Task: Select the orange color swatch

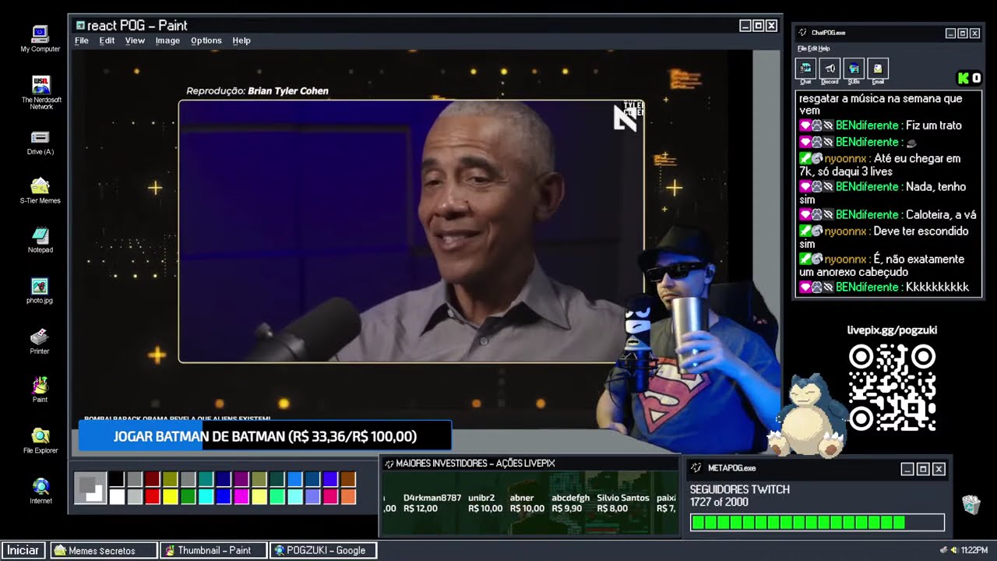Action: (x=348, y=496)
